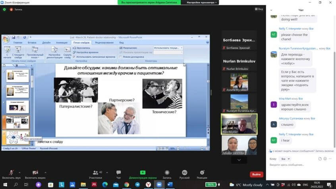Expand audio options arrow beside microphone
Viewport: 336px width, 189px height.
coord(21,172)
